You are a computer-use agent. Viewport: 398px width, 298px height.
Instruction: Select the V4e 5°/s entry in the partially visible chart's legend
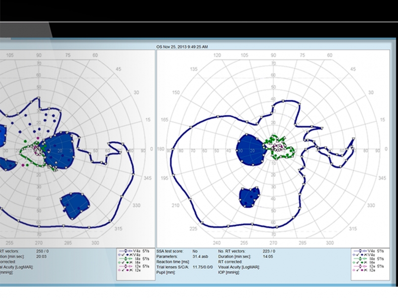(x=135, y=251)
